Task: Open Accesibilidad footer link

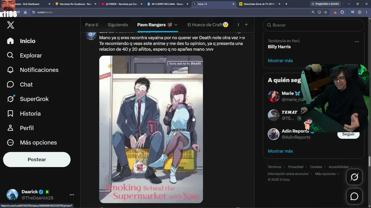Action: pos(339,167)
